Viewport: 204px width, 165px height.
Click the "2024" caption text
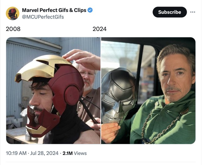tap(99, 29)
